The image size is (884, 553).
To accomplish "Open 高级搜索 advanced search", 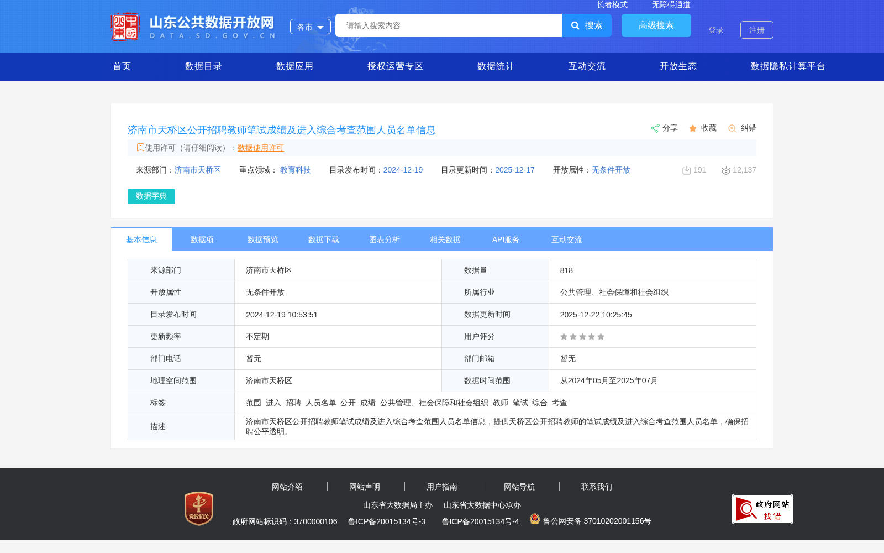I will [x=656, y=25].
